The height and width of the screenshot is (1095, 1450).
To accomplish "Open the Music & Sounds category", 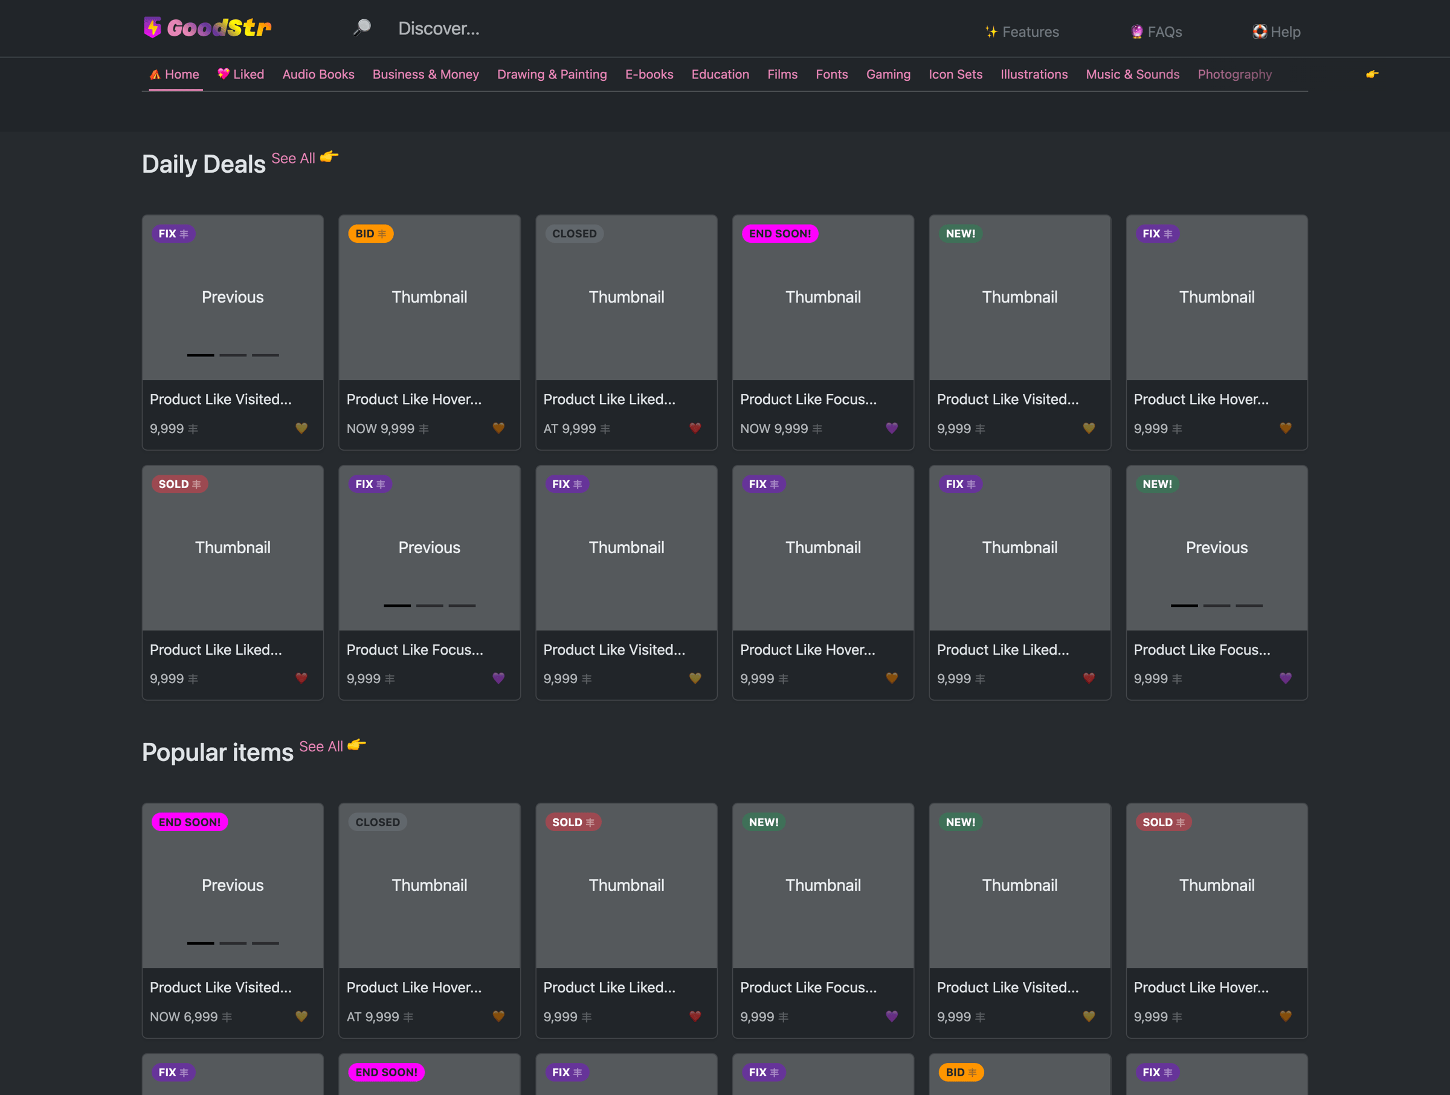I will pos(1132,74).
